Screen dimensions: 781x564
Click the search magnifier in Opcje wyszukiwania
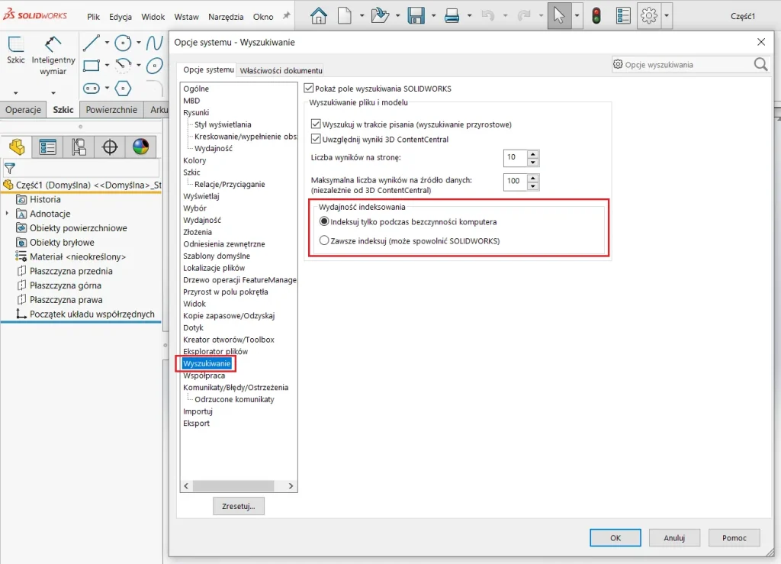(760, 64)
